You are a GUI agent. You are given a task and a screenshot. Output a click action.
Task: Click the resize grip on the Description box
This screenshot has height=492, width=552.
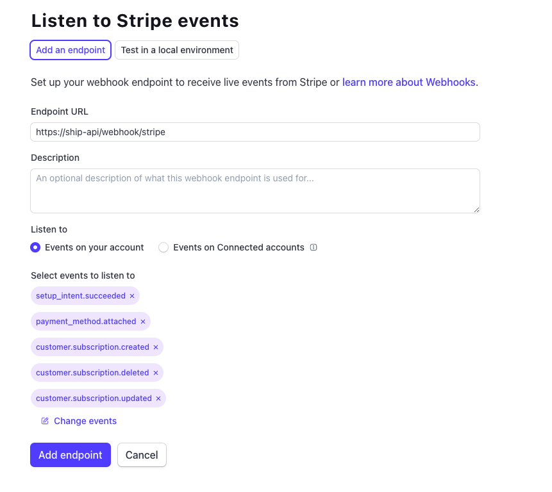pos(477,209)
